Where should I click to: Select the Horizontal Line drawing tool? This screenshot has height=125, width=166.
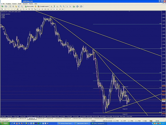(x=12, y=9)
